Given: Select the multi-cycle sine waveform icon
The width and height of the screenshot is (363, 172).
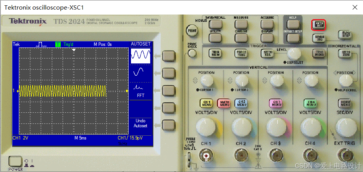Looking at the screenshot, I should click(141, 56).
